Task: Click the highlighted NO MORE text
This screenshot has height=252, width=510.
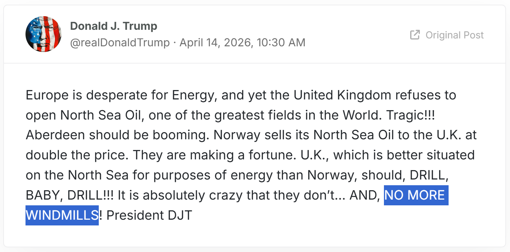Action: (x=416, y=195)
